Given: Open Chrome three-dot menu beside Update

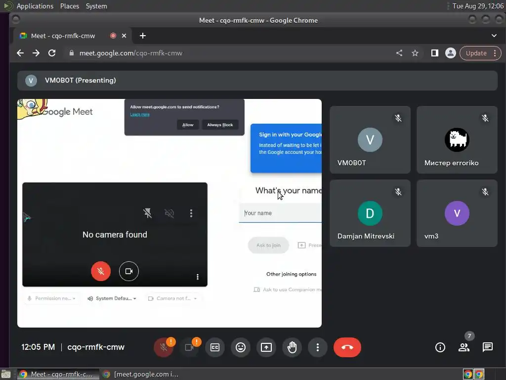Looking at the screenshot, I should tap(495, 53).
